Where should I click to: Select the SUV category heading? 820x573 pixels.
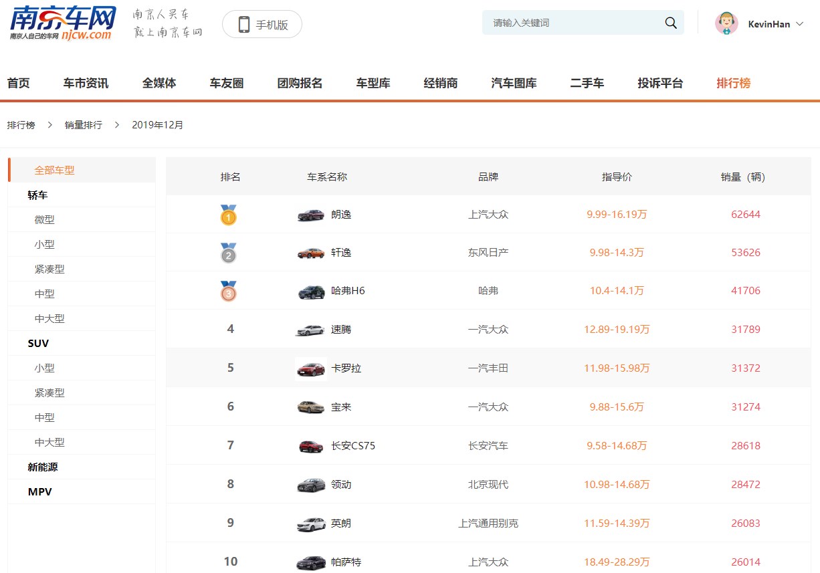coord(38,344)
